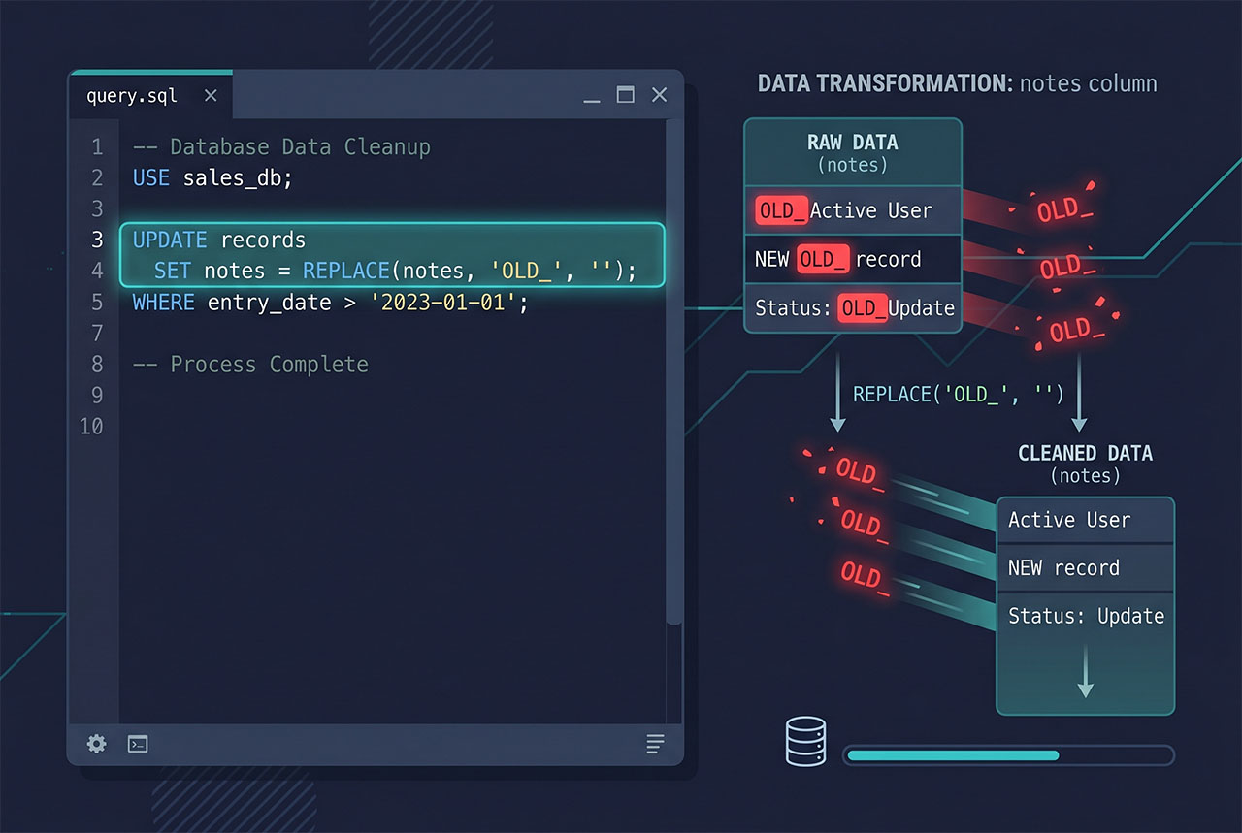Click the editor's vertical scrollbar
1242x833 pixels.
(x=674, y=373)
